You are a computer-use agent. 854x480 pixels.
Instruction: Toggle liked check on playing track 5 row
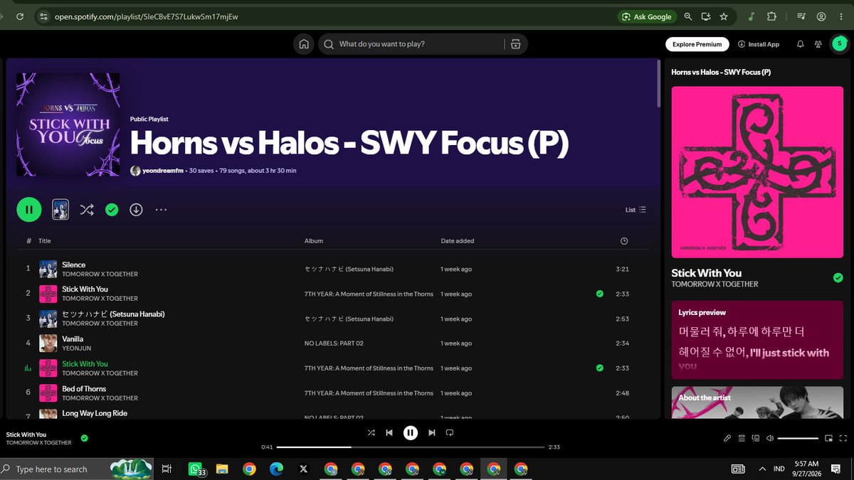pos(599,368)
